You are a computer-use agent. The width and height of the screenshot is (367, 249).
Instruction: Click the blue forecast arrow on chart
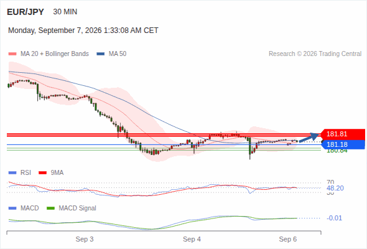pos(309,138)
